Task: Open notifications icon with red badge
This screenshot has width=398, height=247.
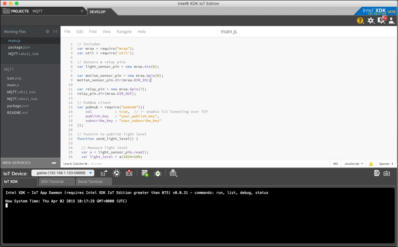Action: click(x=382, y=20)
